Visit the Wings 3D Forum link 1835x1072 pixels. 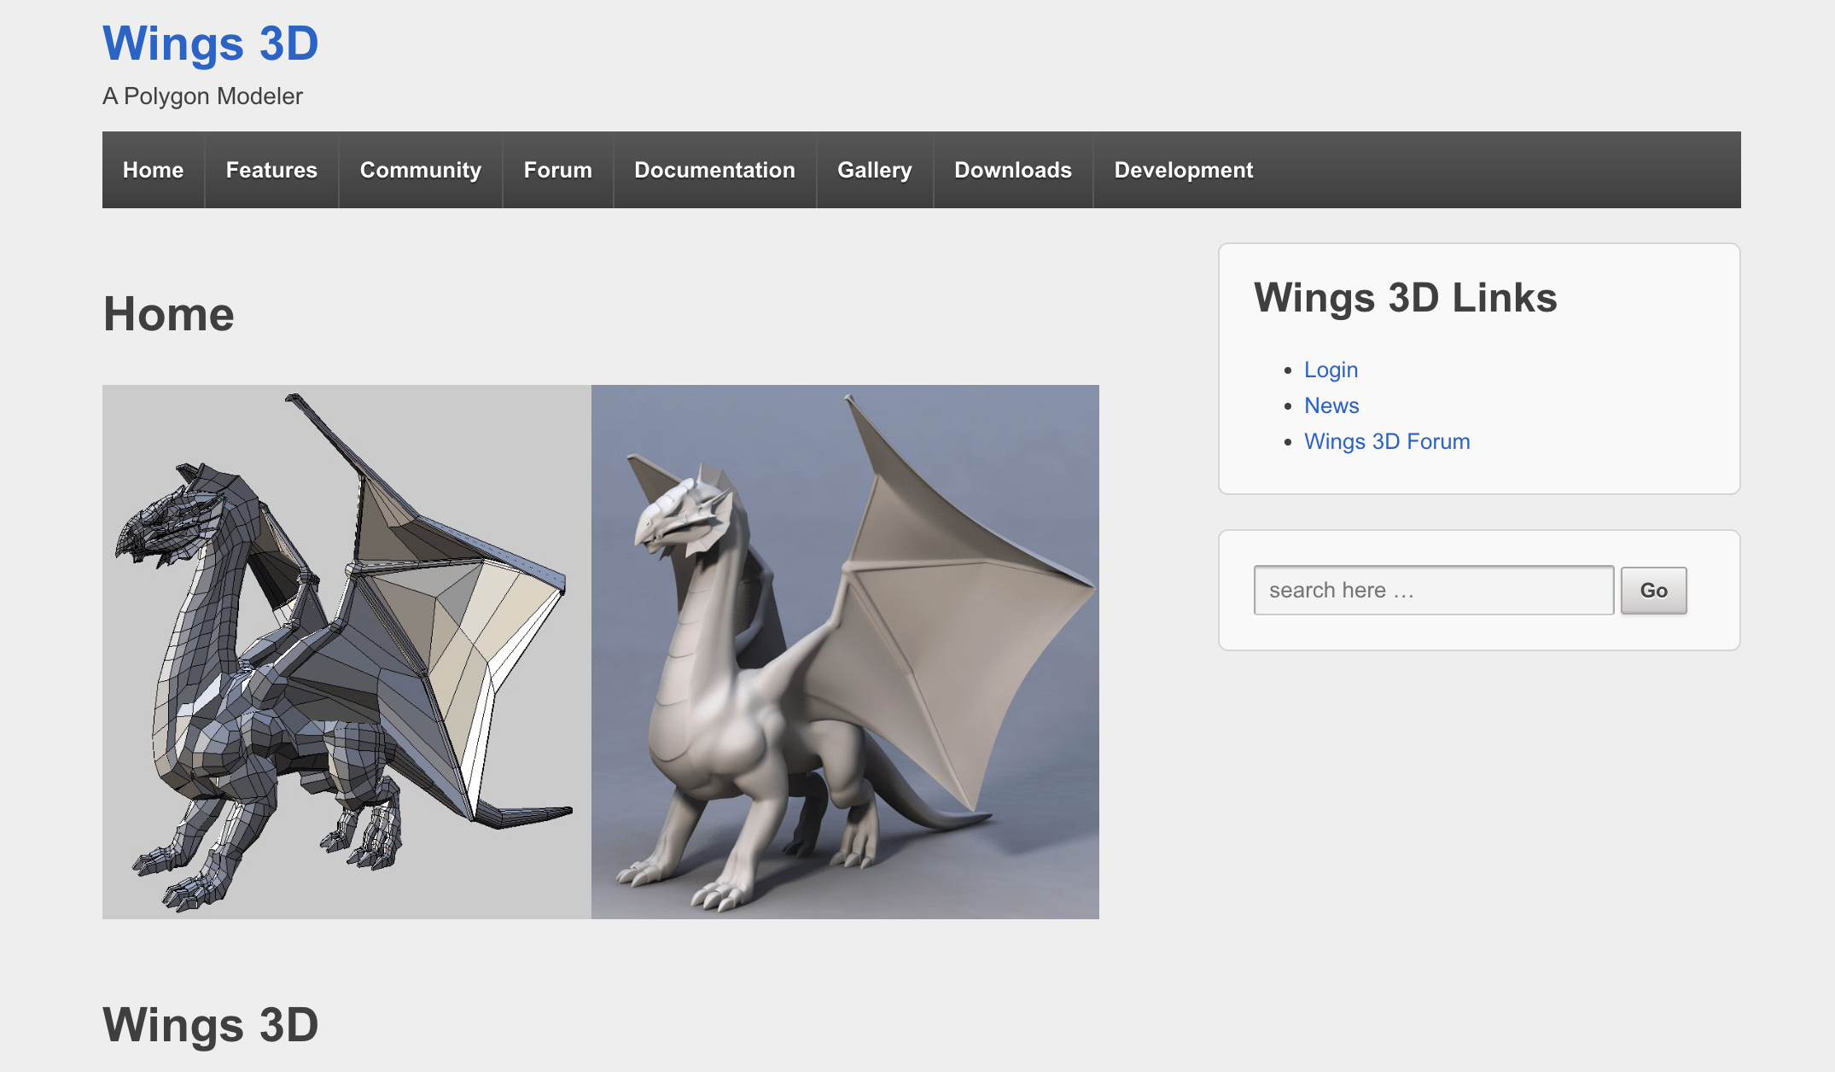click(1386, 441)
